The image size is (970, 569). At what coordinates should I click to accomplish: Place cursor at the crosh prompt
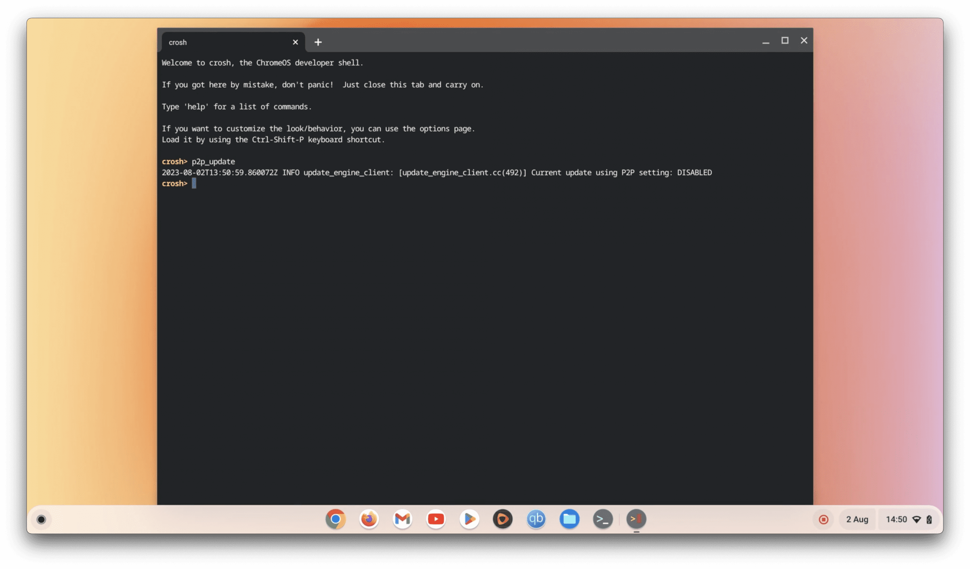point(193,183)
